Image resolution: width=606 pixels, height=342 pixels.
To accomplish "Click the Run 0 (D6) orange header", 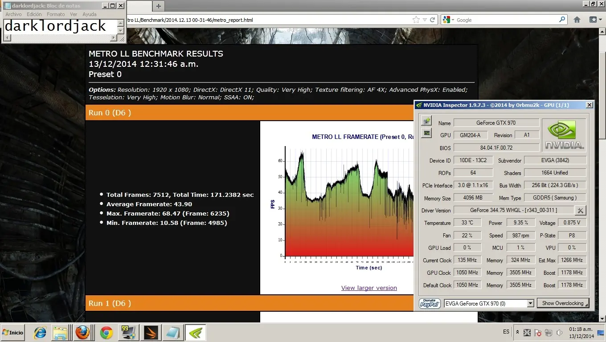I will (x=250, y=113).
